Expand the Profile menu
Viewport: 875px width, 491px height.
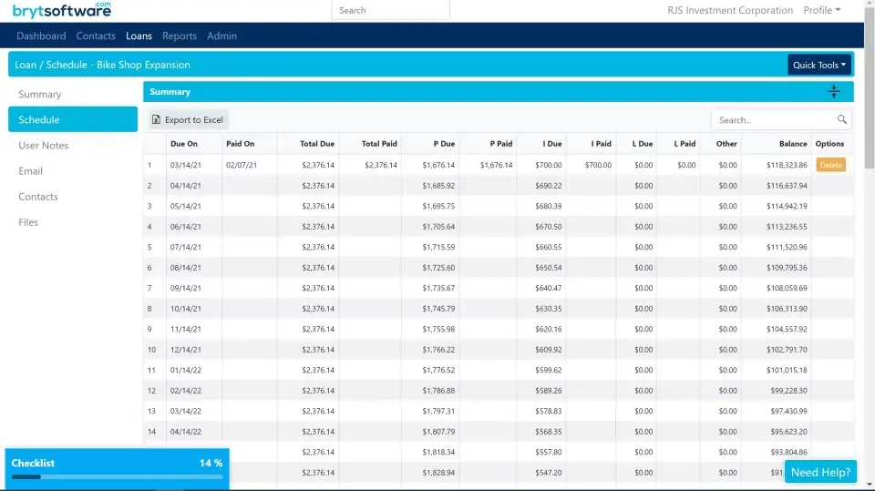coord(821,10)
